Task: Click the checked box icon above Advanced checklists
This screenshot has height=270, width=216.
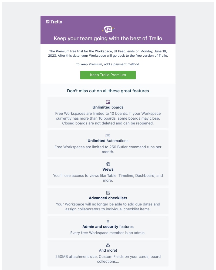Action: pos(108,193)
